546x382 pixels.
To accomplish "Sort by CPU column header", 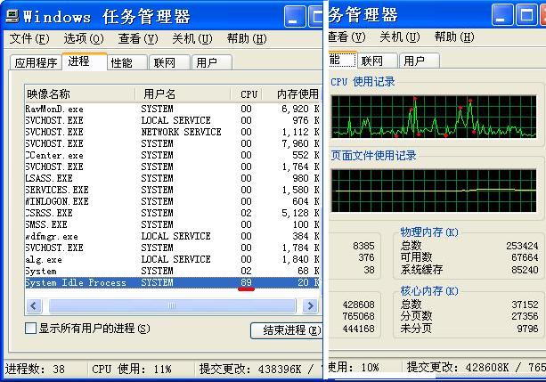I will [x=247, y=94].
